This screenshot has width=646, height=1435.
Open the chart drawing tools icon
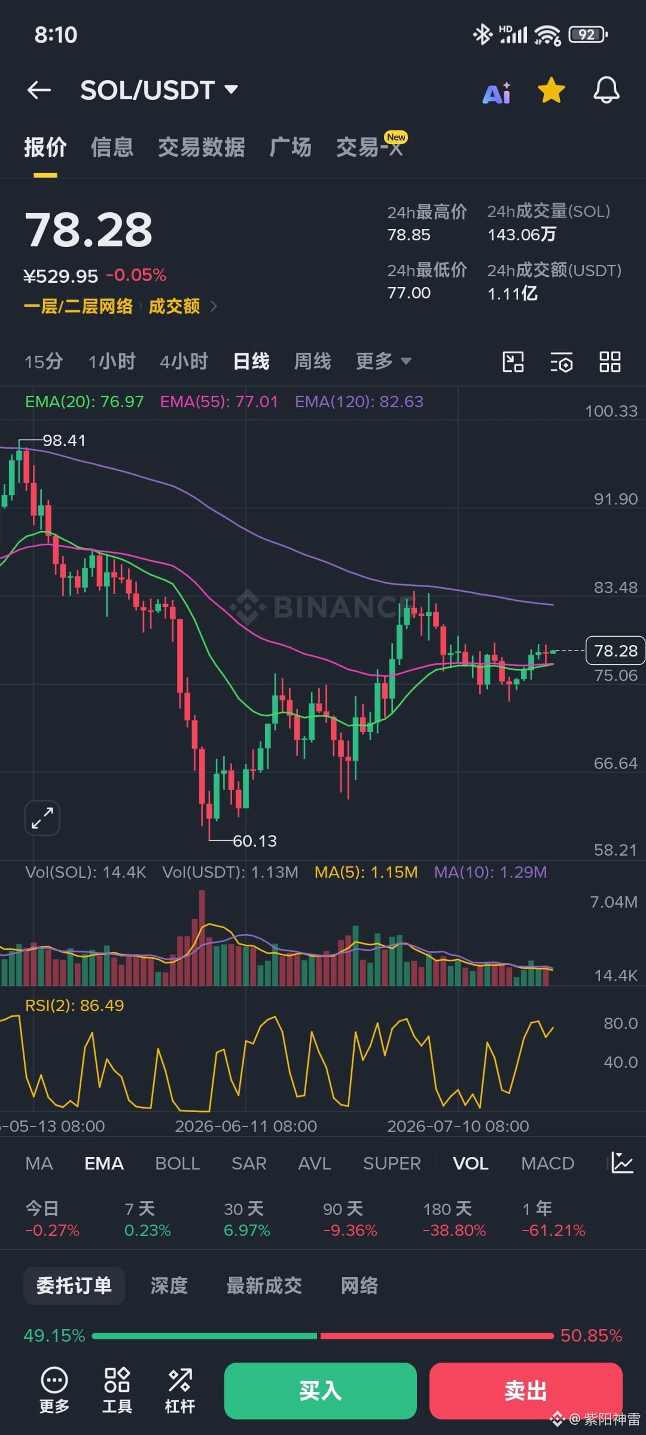click(513, 362)
